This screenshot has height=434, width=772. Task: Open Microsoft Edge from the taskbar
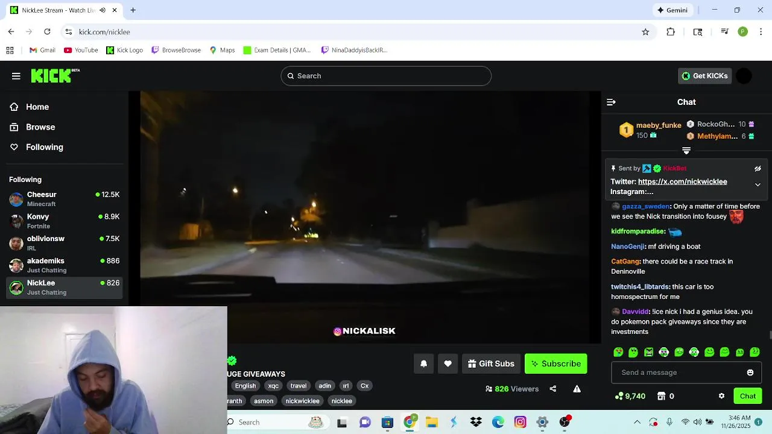(x=498, y=423)
